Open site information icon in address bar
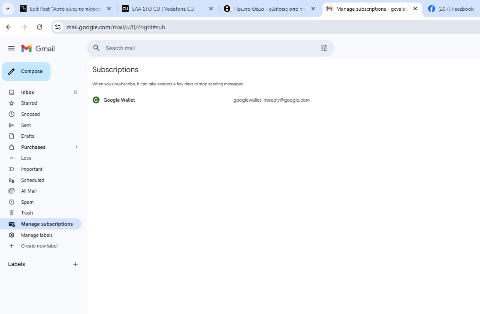This screenshot has width=480, height=314. pos(58,27)
